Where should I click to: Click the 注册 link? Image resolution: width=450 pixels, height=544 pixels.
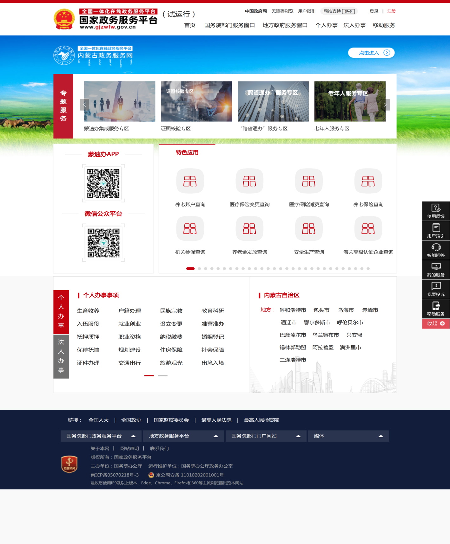pyautogui.click(x=391, y=11)
